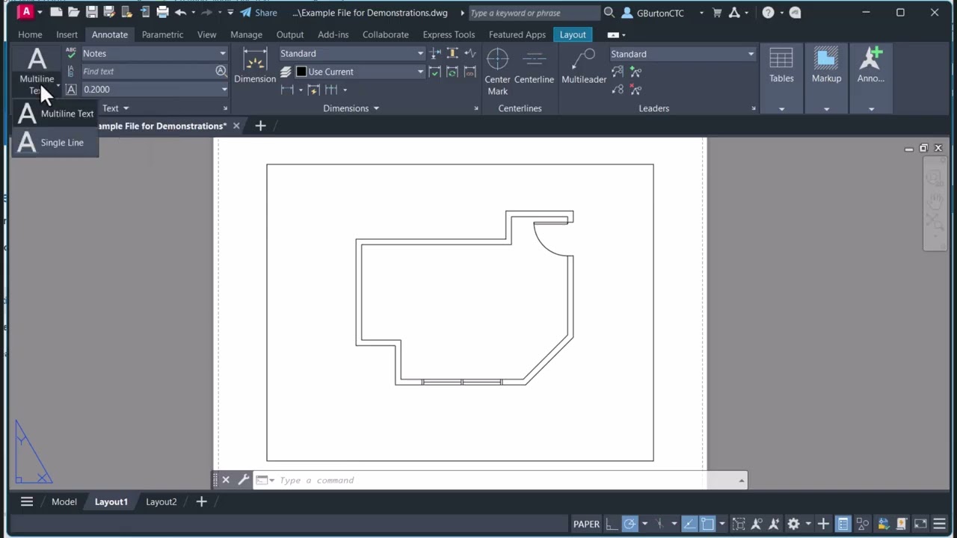Click the Linear dimension icon

pos(287,90)
